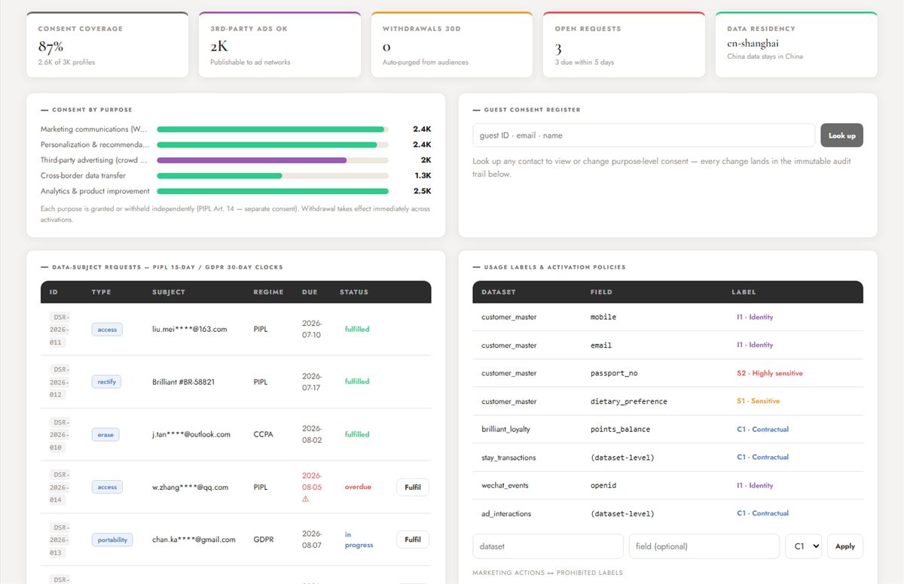Click the Marketing communications progress bar
The width and height of the screenshot is (904, 584).
(273, 129)
